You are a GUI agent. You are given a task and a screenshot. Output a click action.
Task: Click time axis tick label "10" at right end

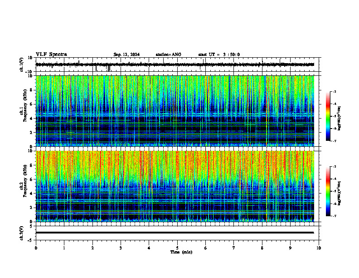(319, 248)
